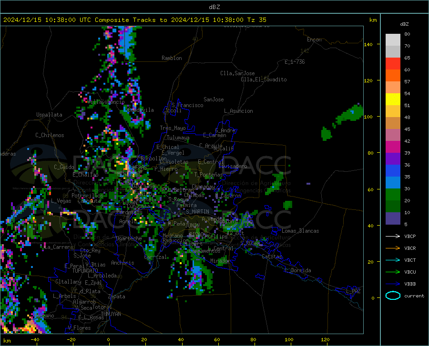Select the green swatch beside 30 dBZ
The height and width of the screenshot is (346, 429).
point(393,195)
